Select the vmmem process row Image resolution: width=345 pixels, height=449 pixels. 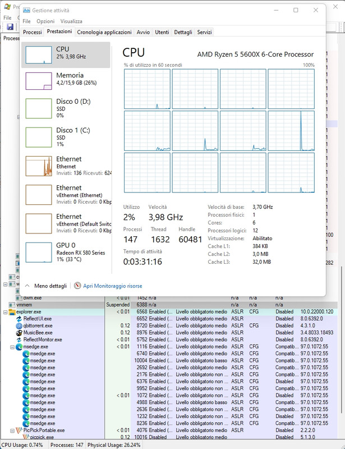(171, 305)
